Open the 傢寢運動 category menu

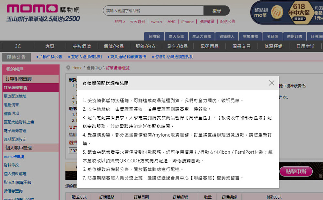pos(273,46)
